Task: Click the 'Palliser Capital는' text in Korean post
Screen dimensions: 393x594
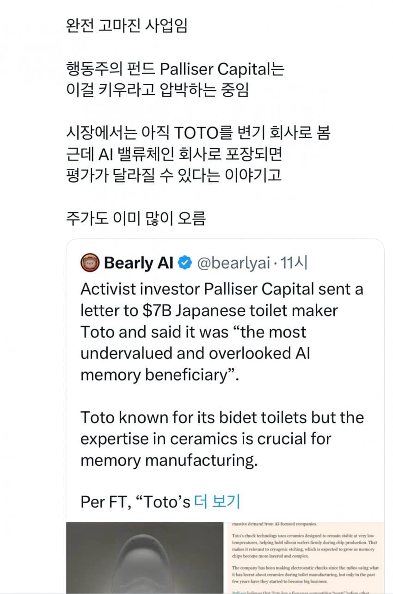Action: click(x=222, y=69)
